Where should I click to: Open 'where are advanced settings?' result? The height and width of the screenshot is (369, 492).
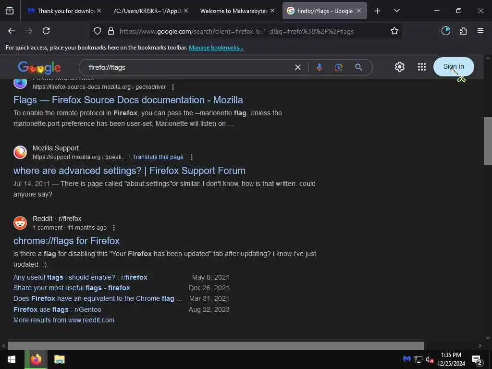click(x=129, y=171)
